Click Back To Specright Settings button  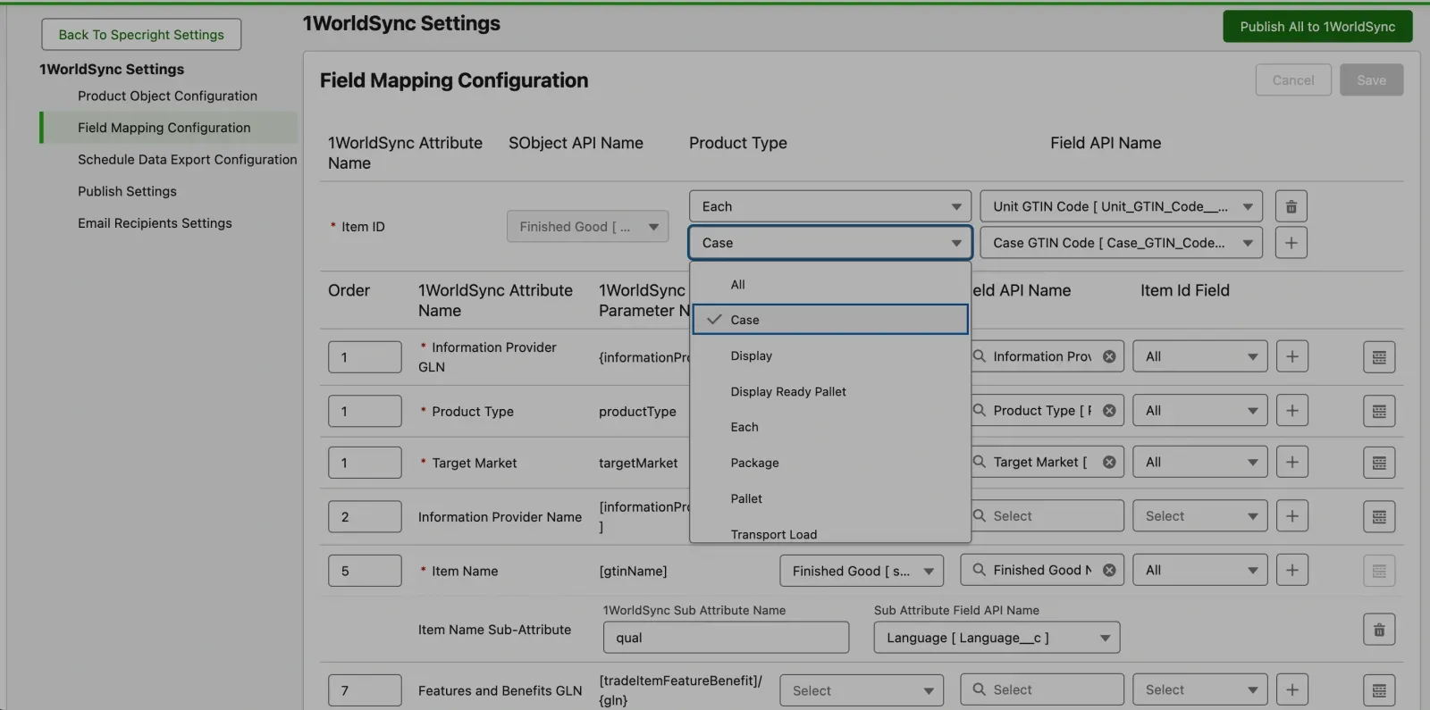point(141,35)
